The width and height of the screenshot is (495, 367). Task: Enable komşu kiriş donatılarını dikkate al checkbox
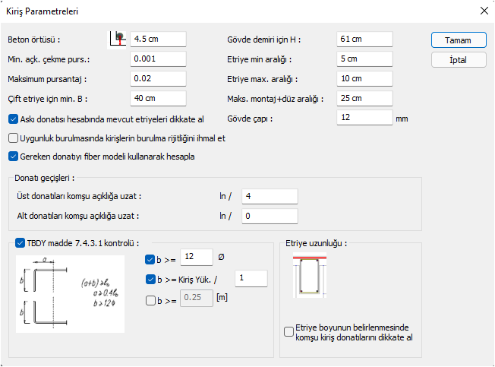[x=288, y=331]
